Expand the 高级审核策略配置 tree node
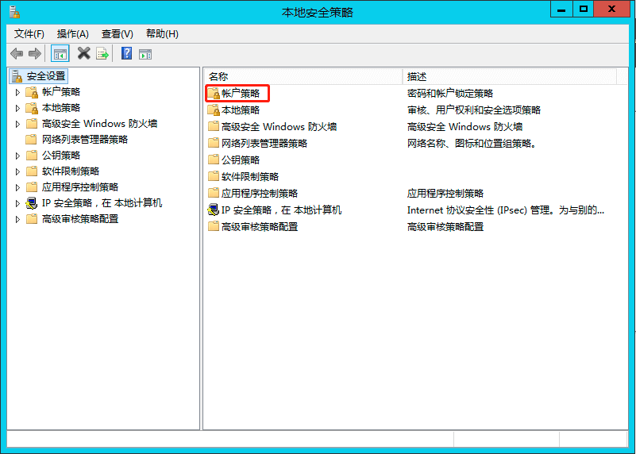 17,219
